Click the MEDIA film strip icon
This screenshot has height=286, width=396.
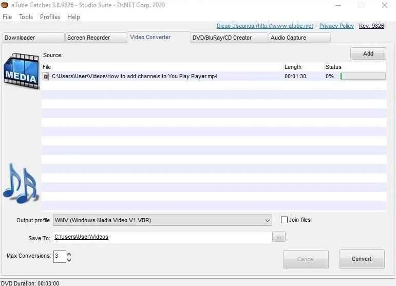[x=22, y=71]
